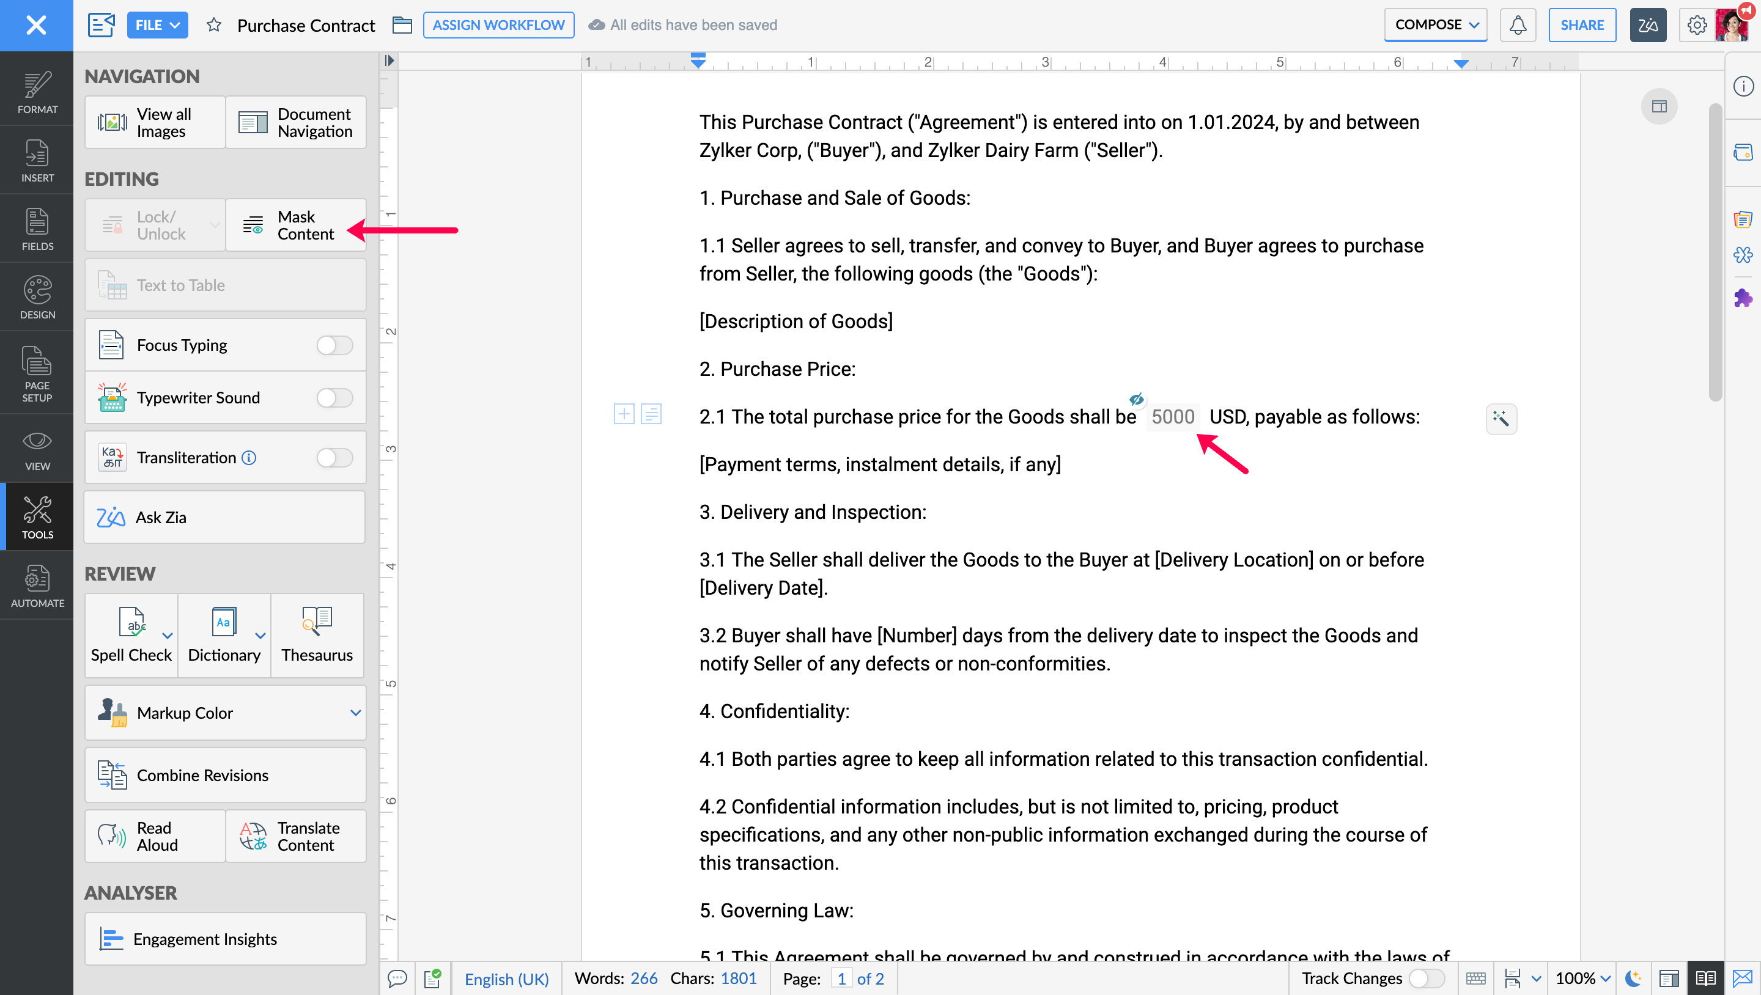
Task: Click the Thesaurus tool
Action: [317, 635]
